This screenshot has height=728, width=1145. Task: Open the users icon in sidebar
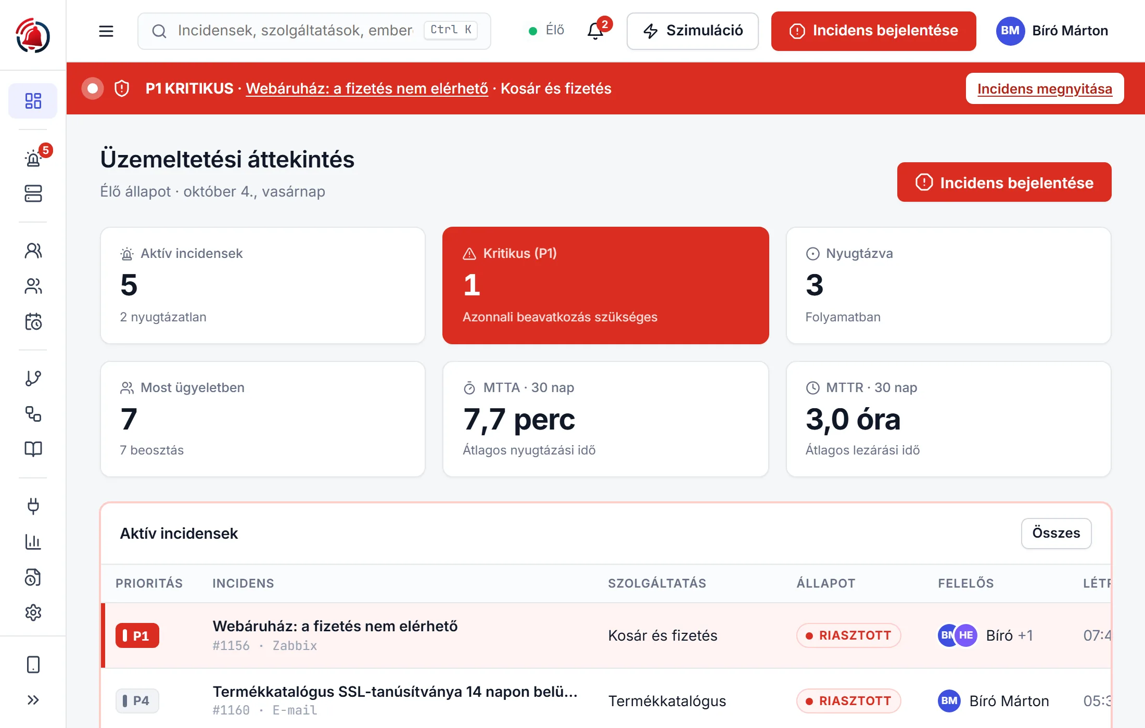(x=33, y=251)
